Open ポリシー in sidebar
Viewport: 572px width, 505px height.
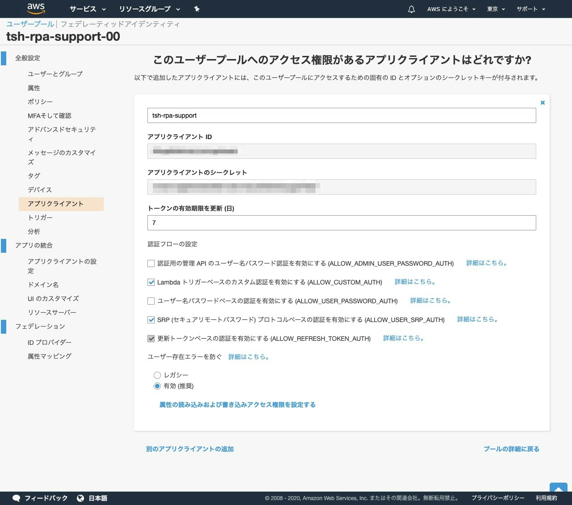click(40, 102)
